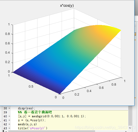This screenshot has width=138, height=132.
Task: Place cursor in the disp(res); line
Action: tap(26, 108)
